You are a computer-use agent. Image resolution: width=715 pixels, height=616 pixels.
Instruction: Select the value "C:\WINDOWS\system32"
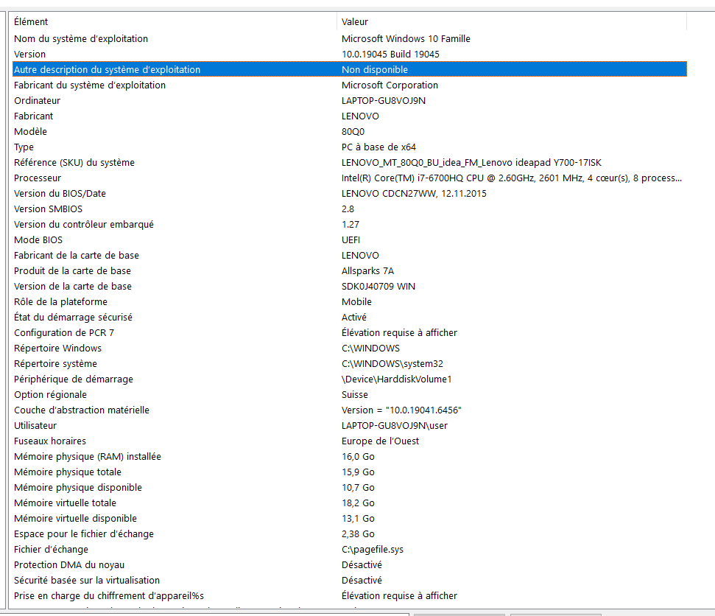392,364
